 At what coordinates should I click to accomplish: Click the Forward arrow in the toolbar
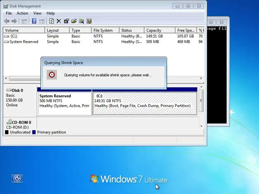pyautogui.click(x=14, y=21)
